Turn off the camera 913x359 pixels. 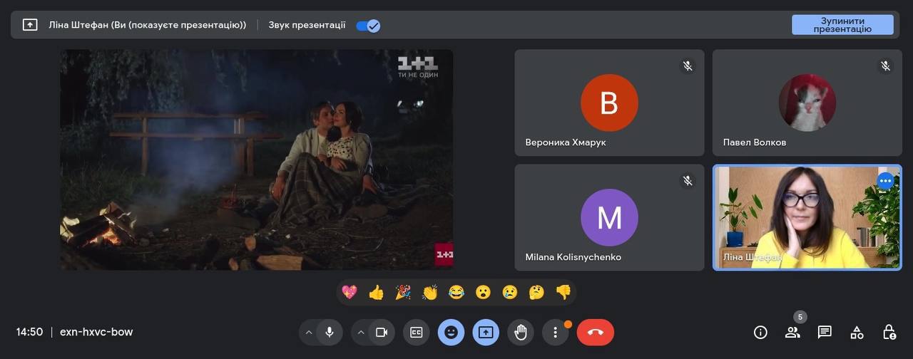pos(381,332)
